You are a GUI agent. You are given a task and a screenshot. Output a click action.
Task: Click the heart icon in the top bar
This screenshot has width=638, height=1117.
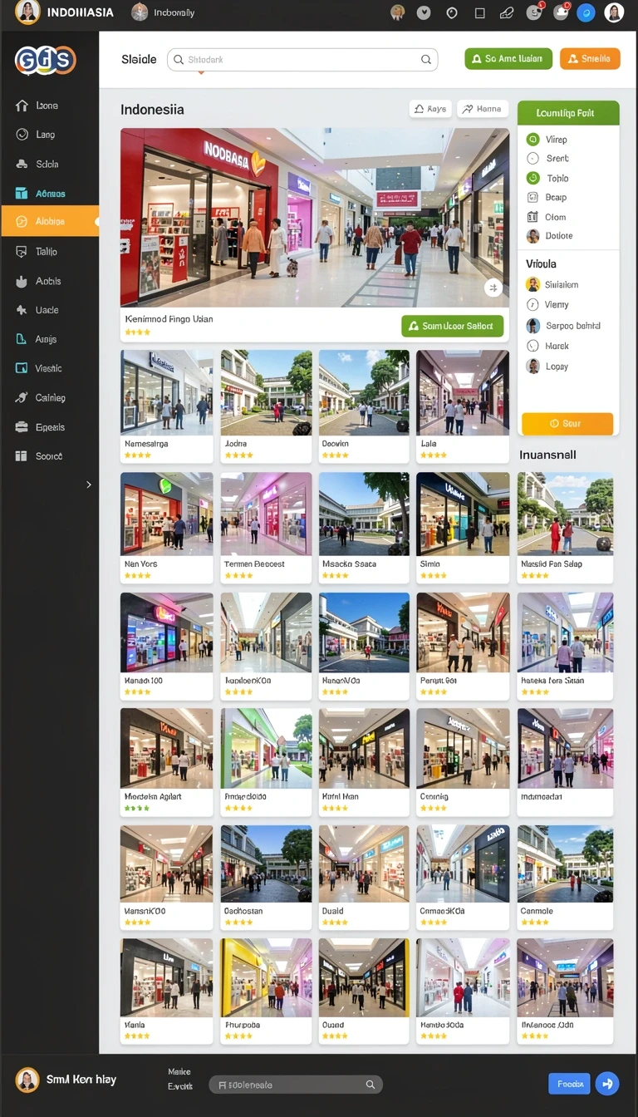424,12
